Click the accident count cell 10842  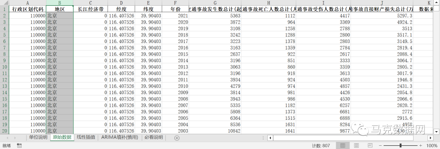pyautogui.click(x=215, y=131)
